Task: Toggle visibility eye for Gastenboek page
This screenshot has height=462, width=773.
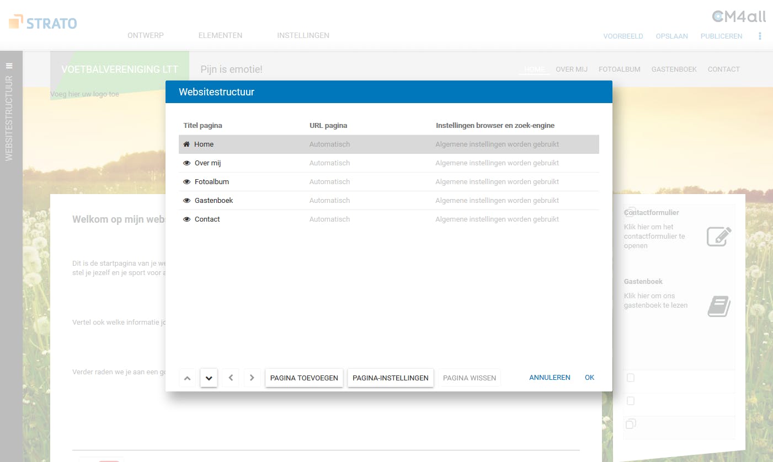Action: click(186, 201)
